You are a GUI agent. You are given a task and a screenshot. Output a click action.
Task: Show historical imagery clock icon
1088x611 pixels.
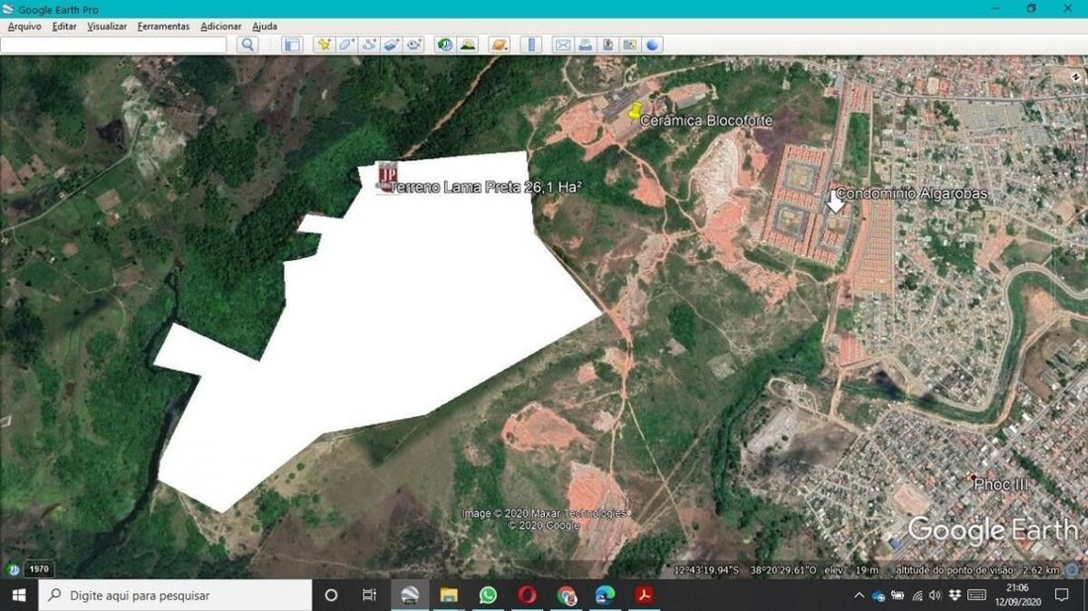445,45
